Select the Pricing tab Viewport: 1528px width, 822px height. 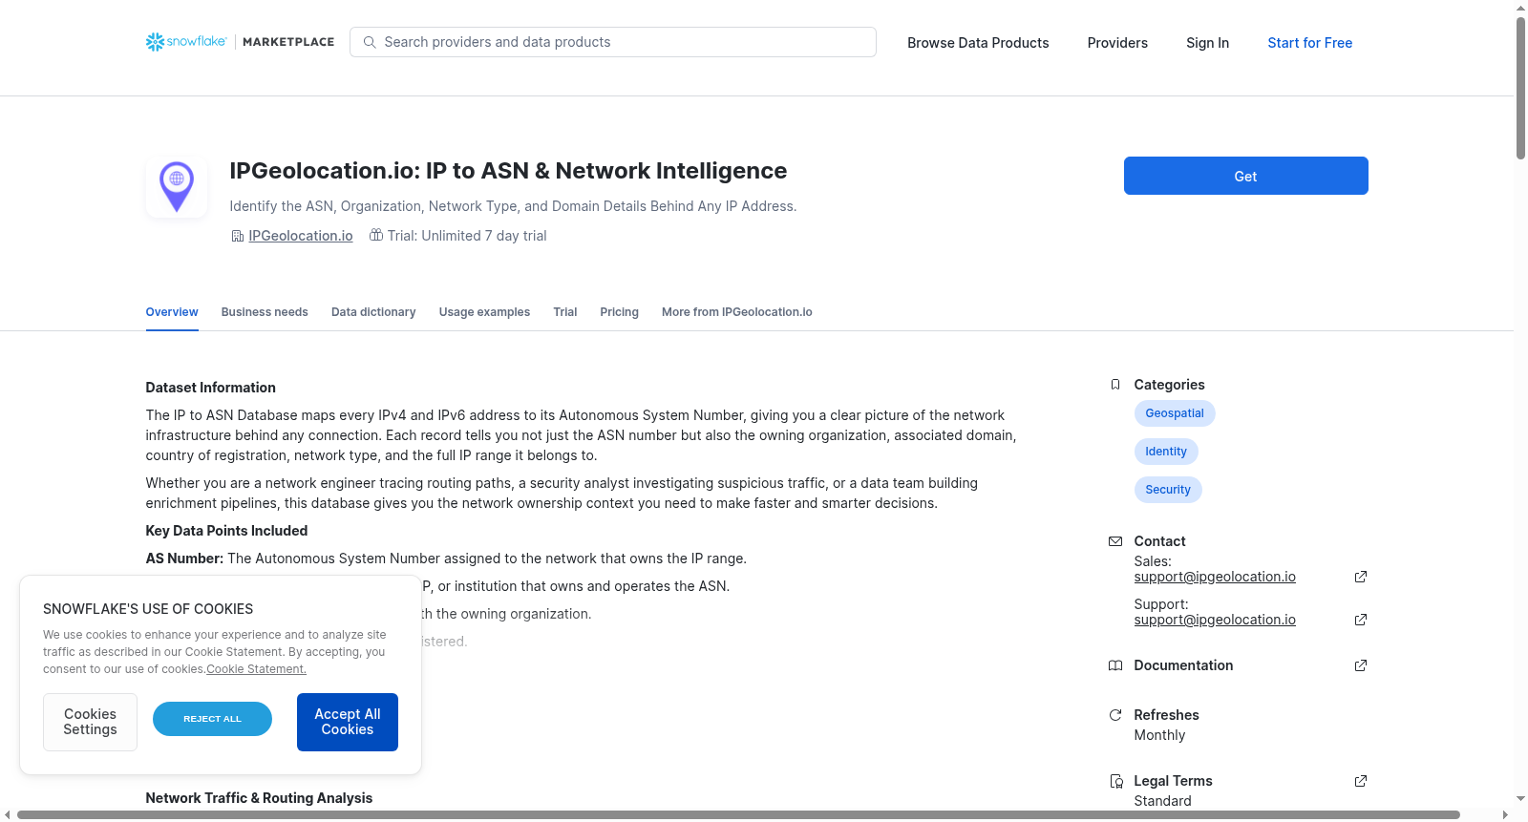(x=619, y=312)
